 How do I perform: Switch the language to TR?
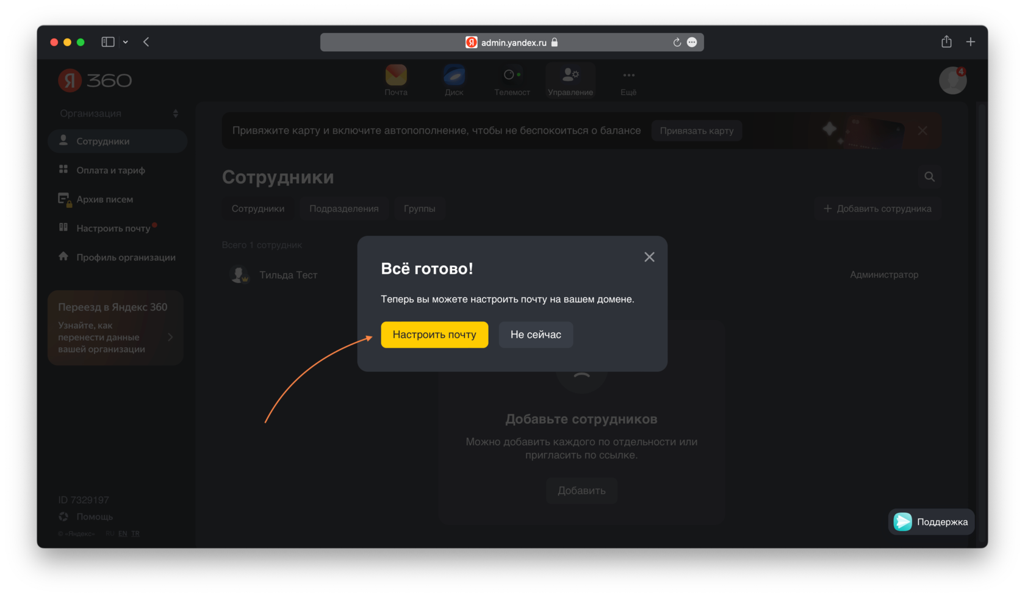pyautogui.click(x=135, y=534)
